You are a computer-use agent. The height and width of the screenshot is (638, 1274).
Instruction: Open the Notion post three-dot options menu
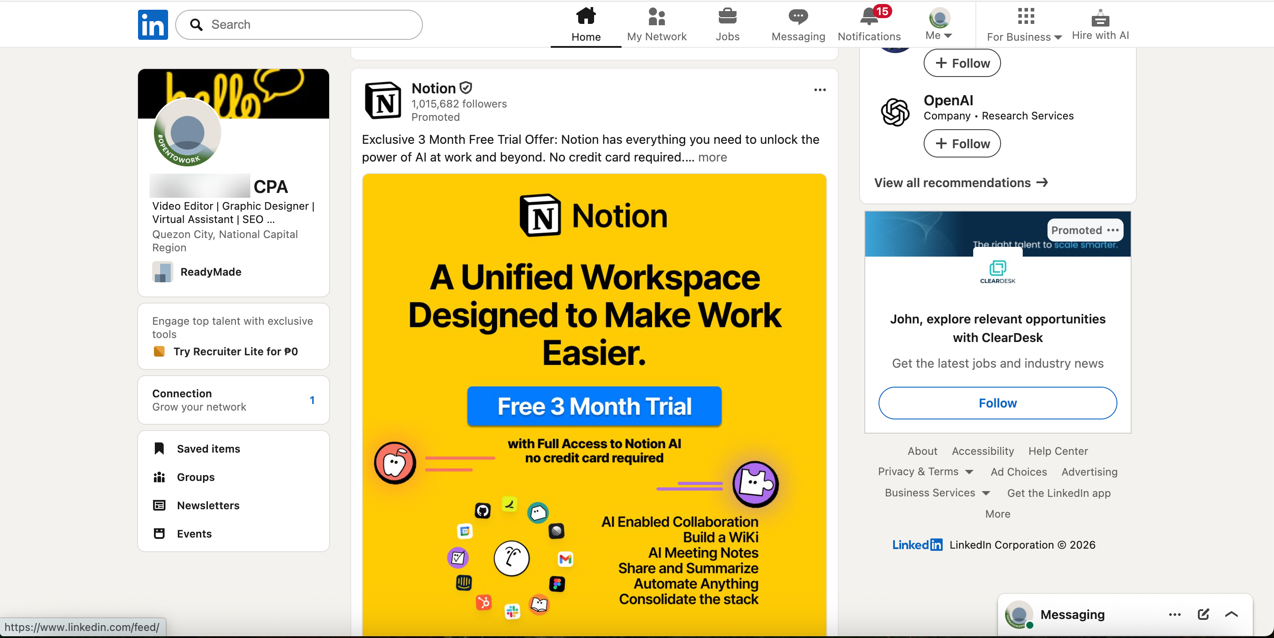[x=820, y=89]
